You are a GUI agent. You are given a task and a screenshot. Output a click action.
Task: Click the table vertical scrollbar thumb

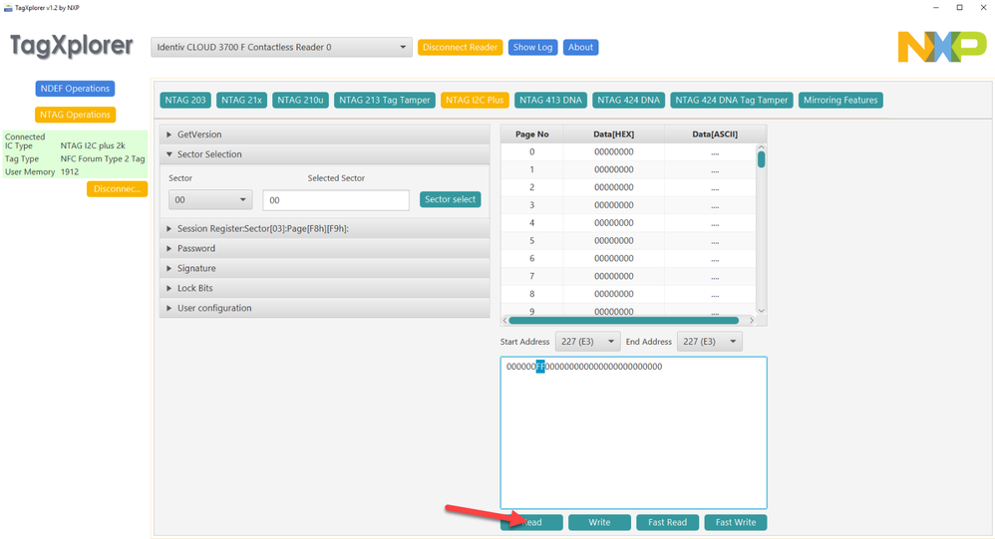point(761,159)
